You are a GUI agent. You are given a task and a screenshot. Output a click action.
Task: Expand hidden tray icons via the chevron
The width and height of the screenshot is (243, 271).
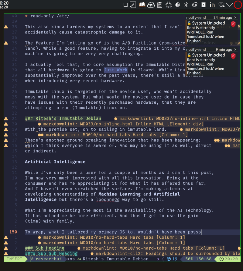pyautogui.click(x=230, y=5)
